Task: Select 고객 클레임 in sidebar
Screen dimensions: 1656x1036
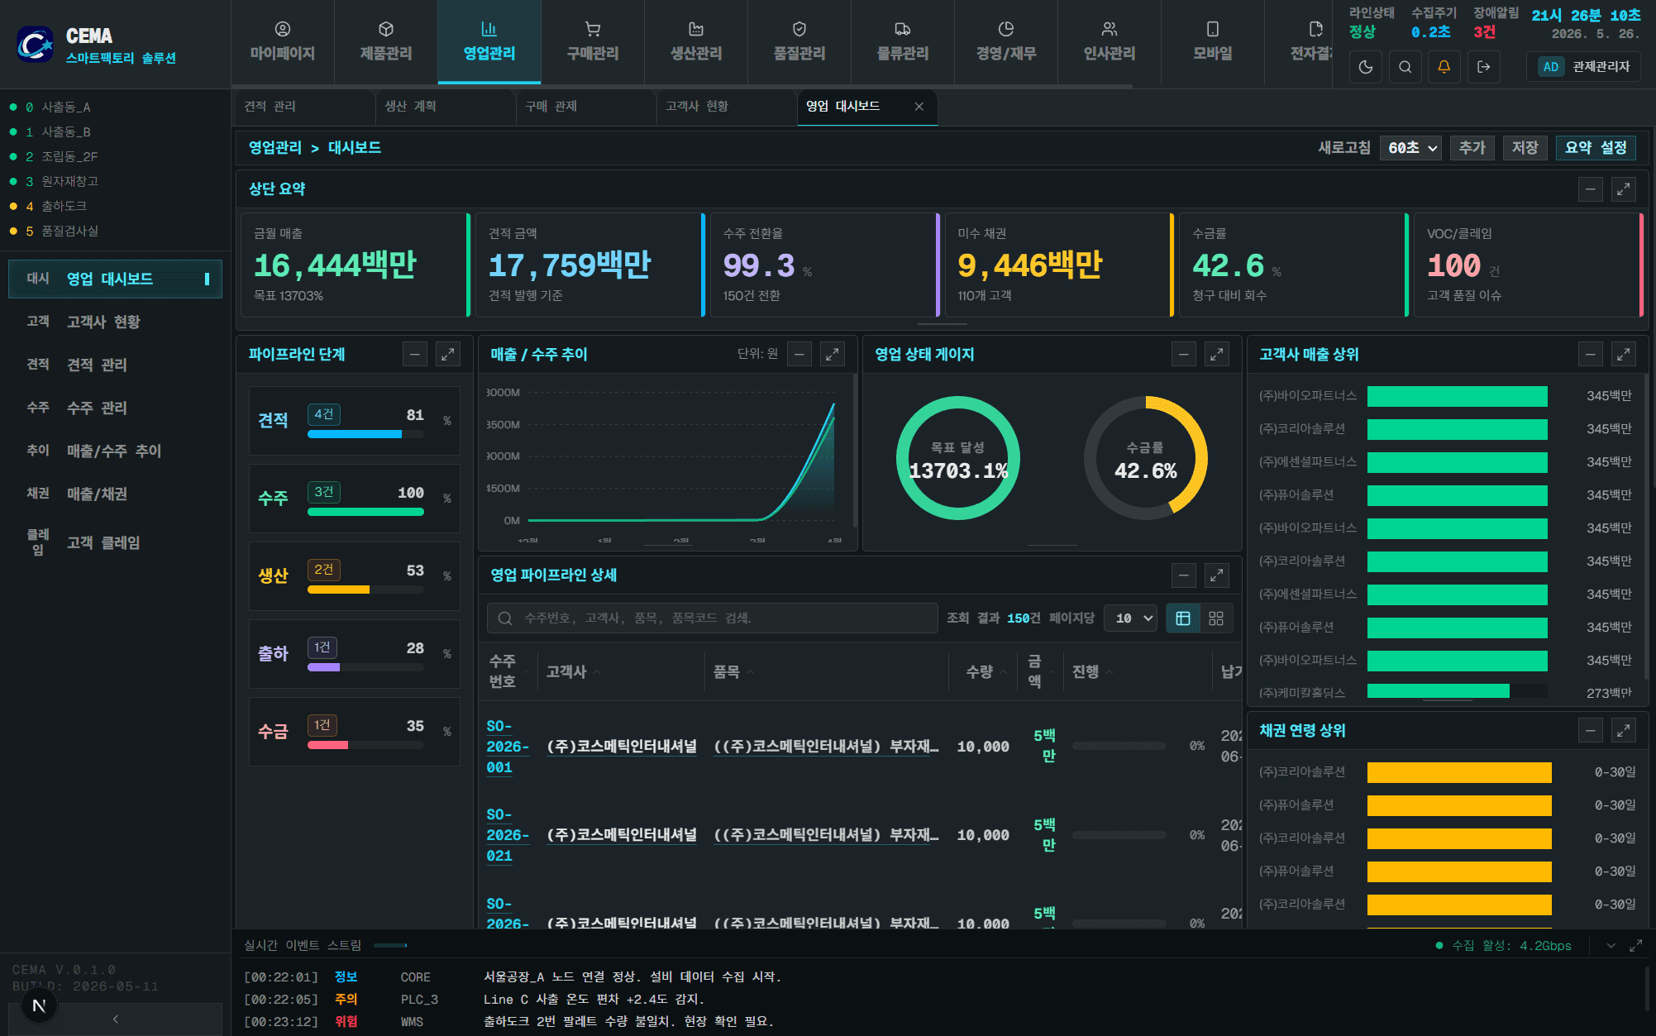Action: (x=115, y=542)
